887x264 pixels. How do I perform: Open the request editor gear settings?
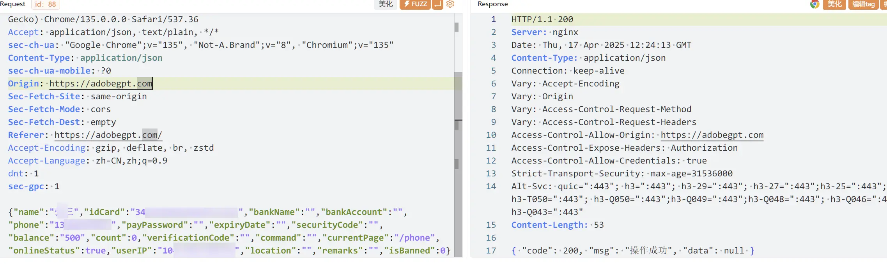click(450, 4)
